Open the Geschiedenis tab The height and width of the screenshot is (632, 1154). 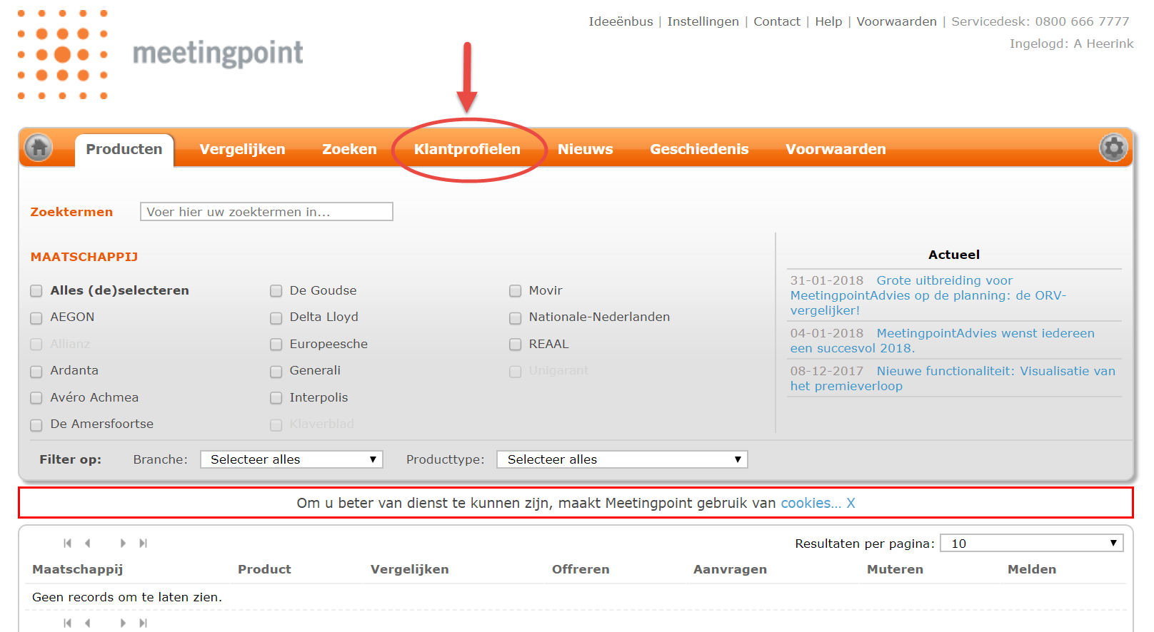pyautogui.click(x=699, y=149)
